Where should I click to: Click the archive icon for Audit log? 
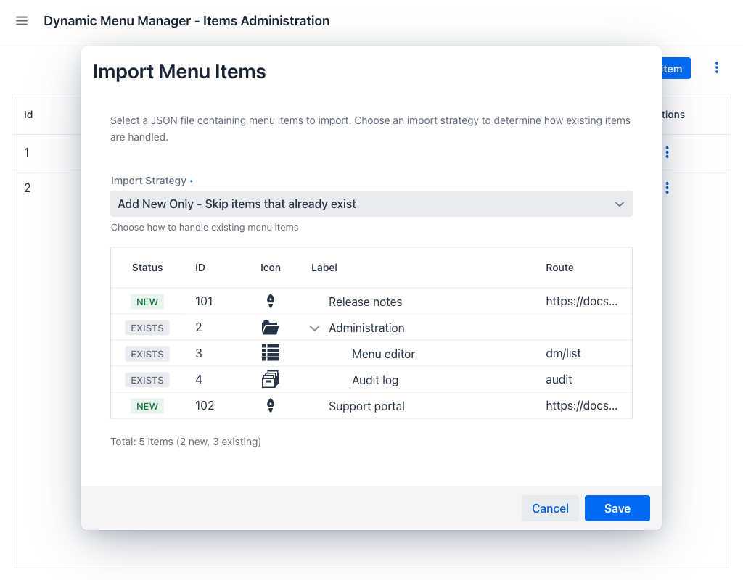271,379
